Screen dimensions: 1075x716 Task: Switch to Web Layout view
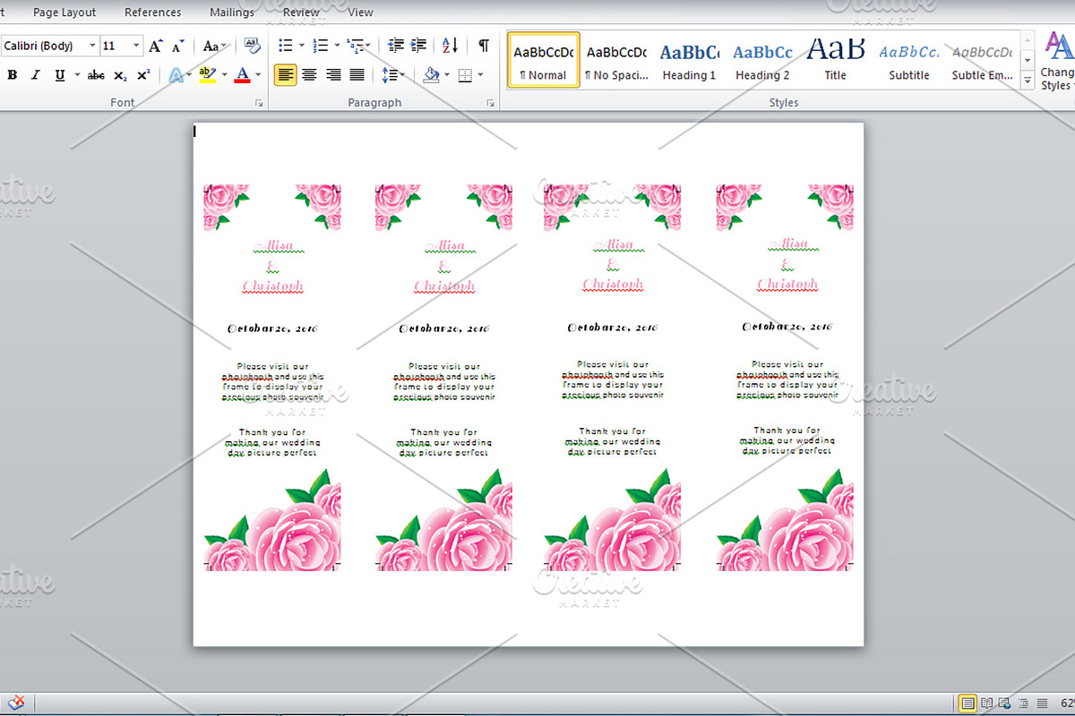(1005, 703)
